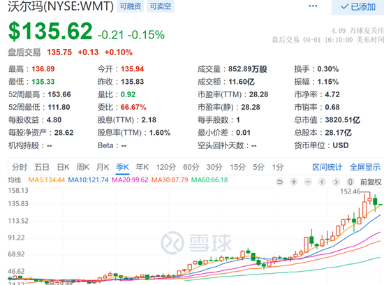Click the 换手 value 0.30%
Viewport: 384px width, 285px height.
tap(327, 69)
